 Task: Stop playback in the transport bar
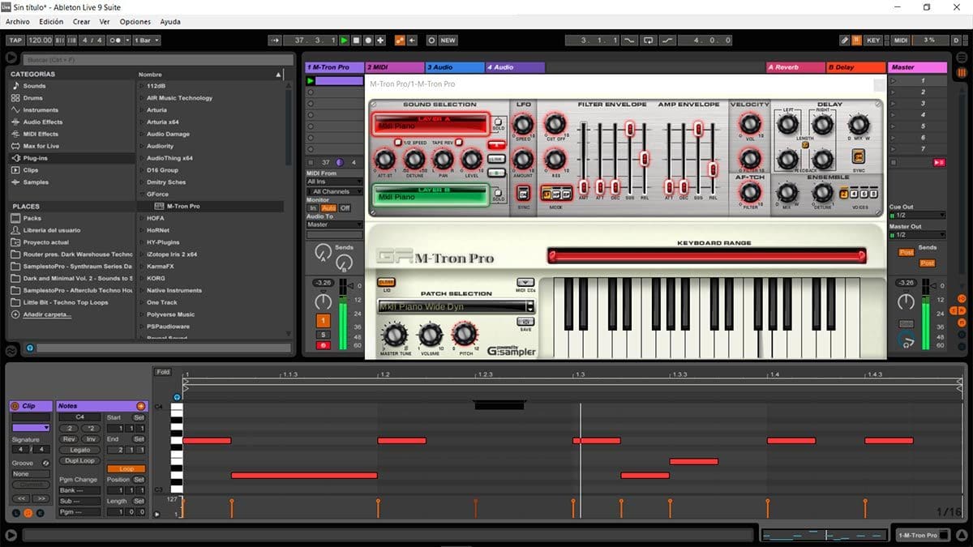pos(356,40)
